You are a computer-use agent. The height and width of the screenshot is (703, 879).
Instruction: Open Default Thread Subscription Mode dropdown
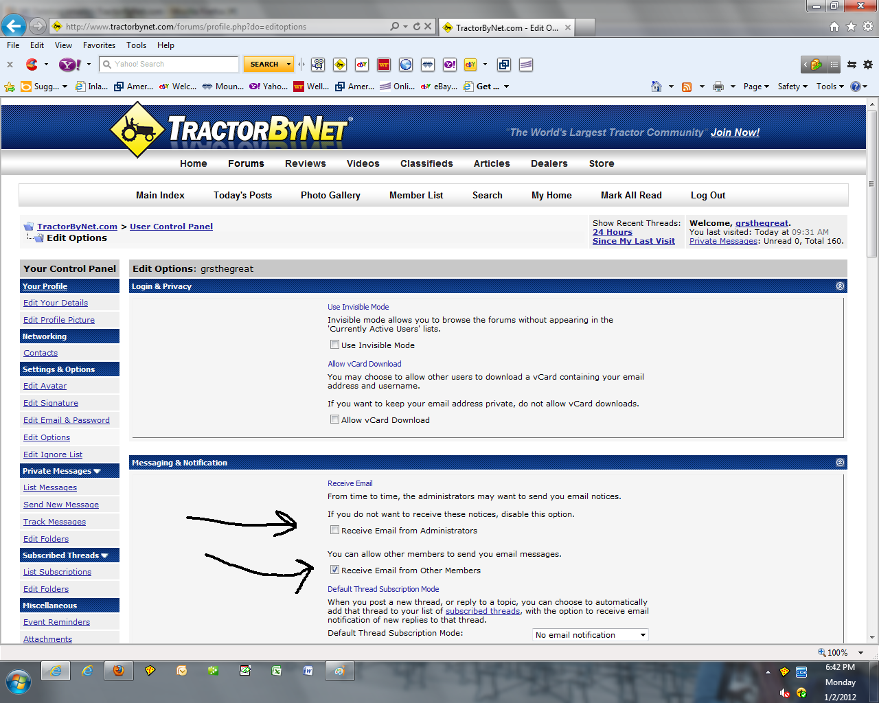click(x=591, y=635)
